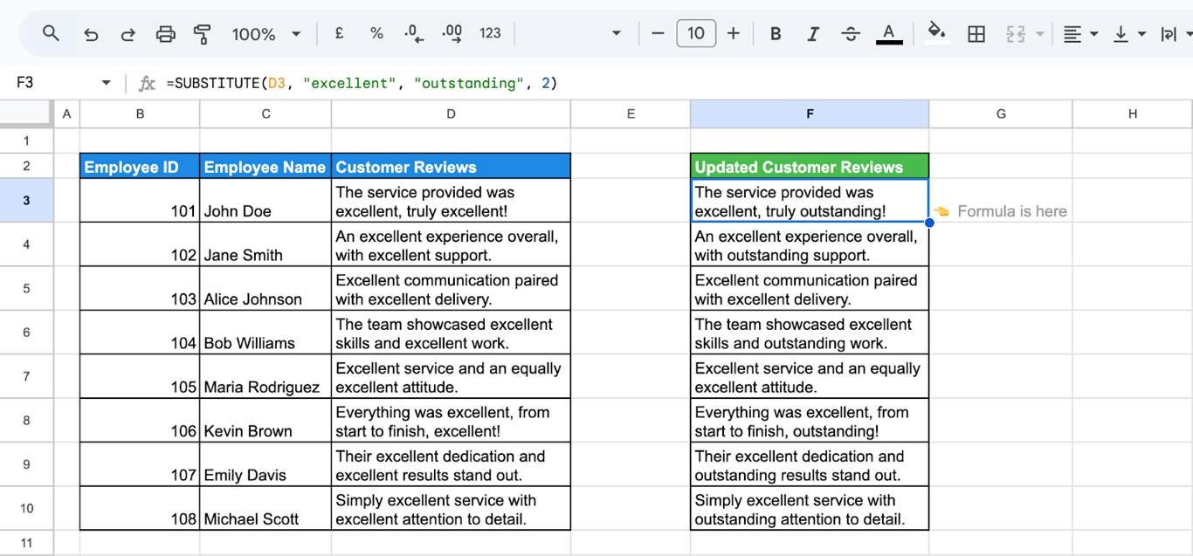Select the cell with Maria Rodriguez
Image resolution: width=1193 pixels, height=556 pixels.
265,376
